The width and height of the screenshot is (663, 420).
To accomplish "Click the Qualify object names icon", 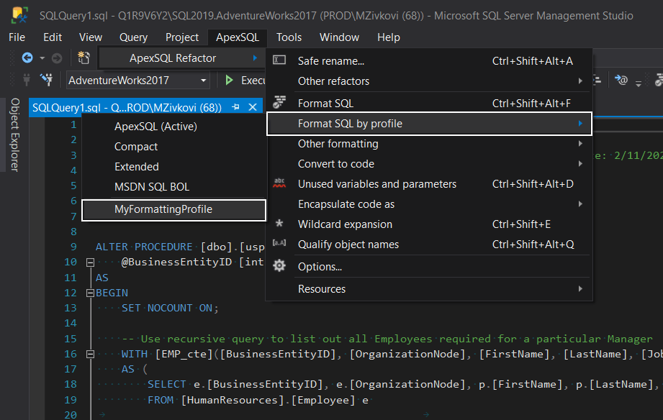I will 279,244.
